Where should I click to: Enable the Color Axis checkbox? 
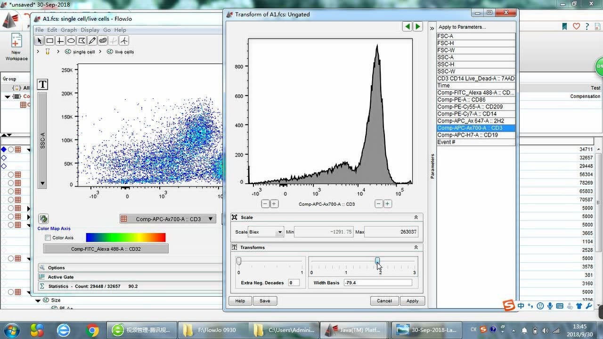48,238
